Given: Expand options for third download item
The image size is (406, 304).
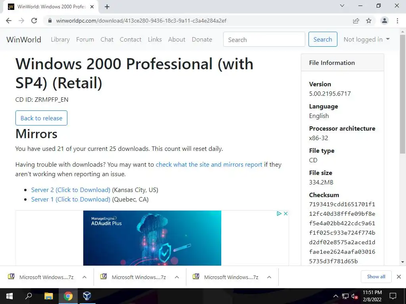Looking at the screenshot, I should click(x=269, y=277).
